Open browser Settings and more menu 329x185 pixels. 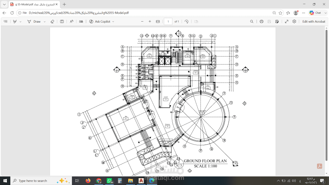point(303,13)
